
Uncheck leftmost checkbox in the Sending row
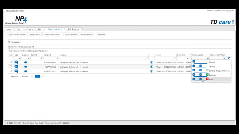(193, 66)
